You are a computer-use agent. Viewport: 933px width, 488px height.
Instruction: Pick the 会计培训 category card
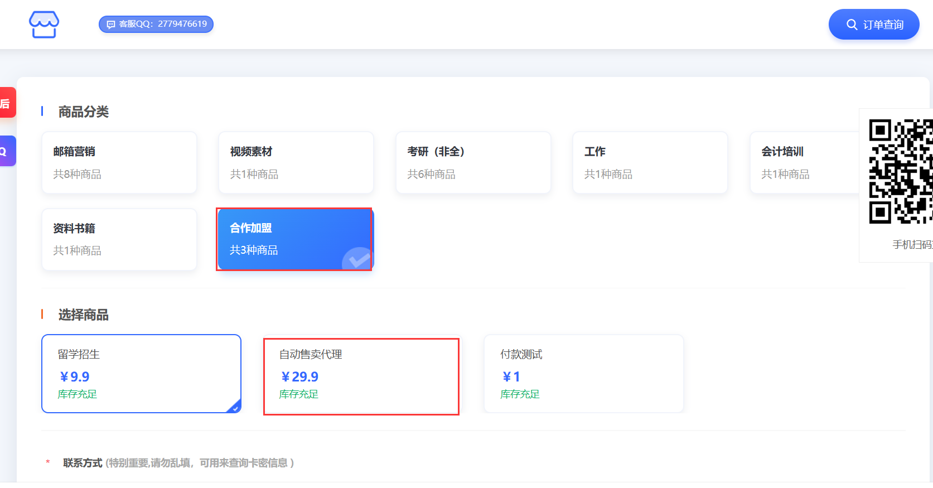point(804,162)
